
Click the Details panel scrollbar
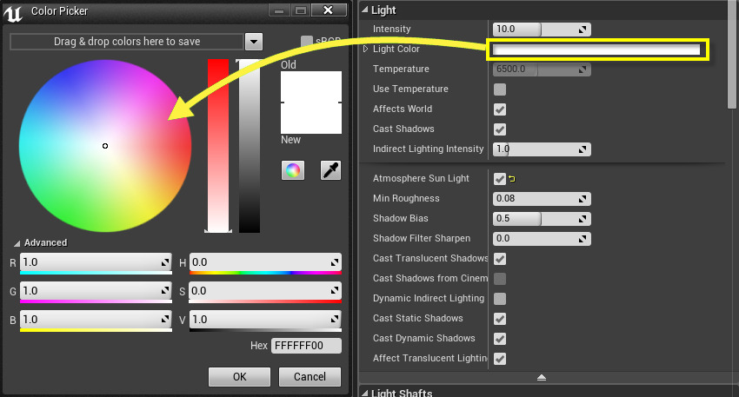[x=732, y=55]
